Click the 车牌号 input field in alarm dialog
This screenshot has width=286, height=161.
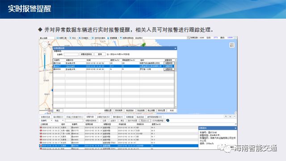pos(71,55)
